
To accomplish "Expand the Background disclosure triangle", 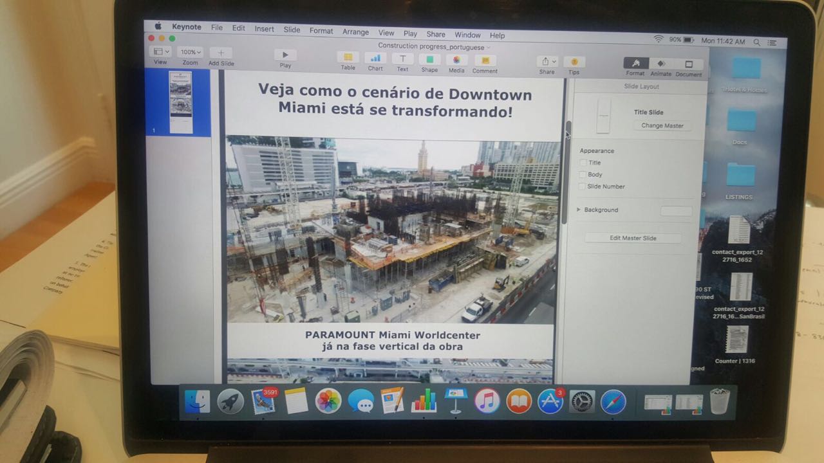I will 579,210.
